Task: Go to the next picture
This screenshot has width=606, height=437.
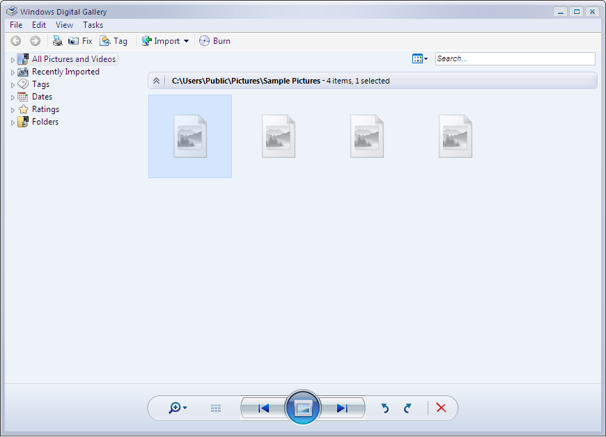Action: (342, 408)
